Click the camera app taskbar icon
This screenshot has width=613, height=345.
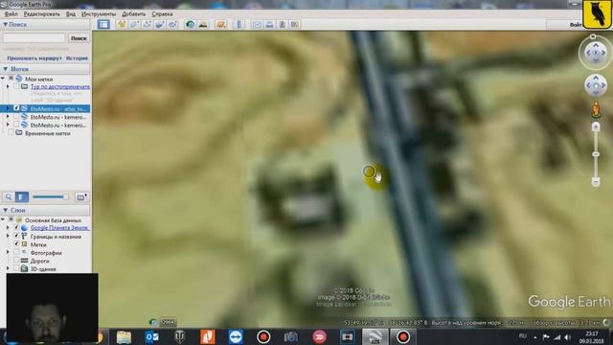pyautogui.click(x=291, y=336)
